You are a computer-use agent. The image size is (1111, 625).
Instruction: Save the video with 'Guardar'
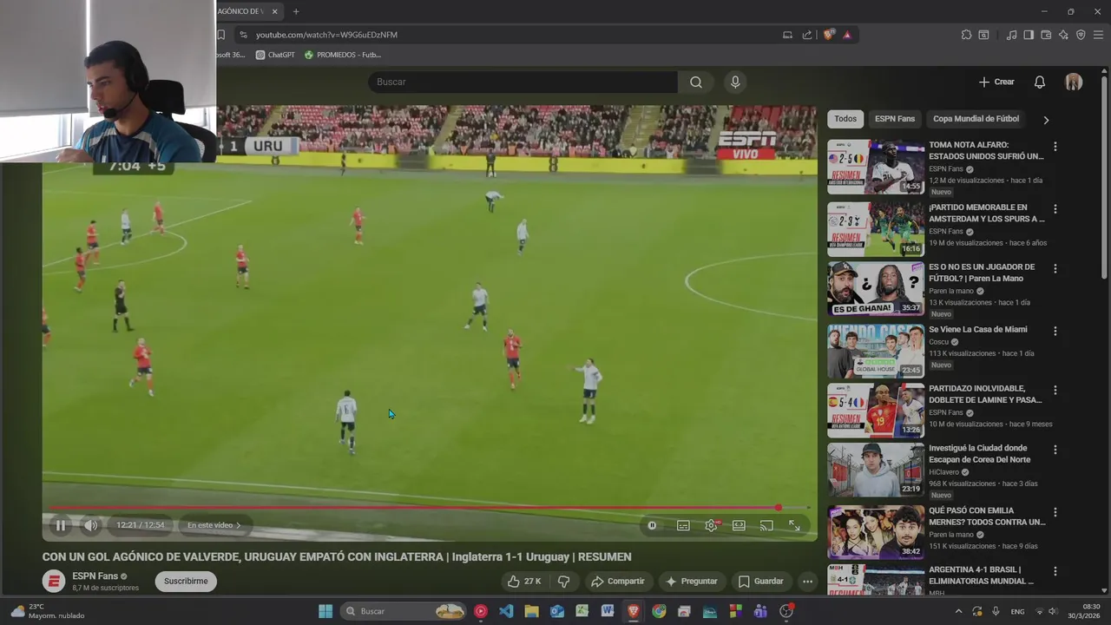(760, 582)
